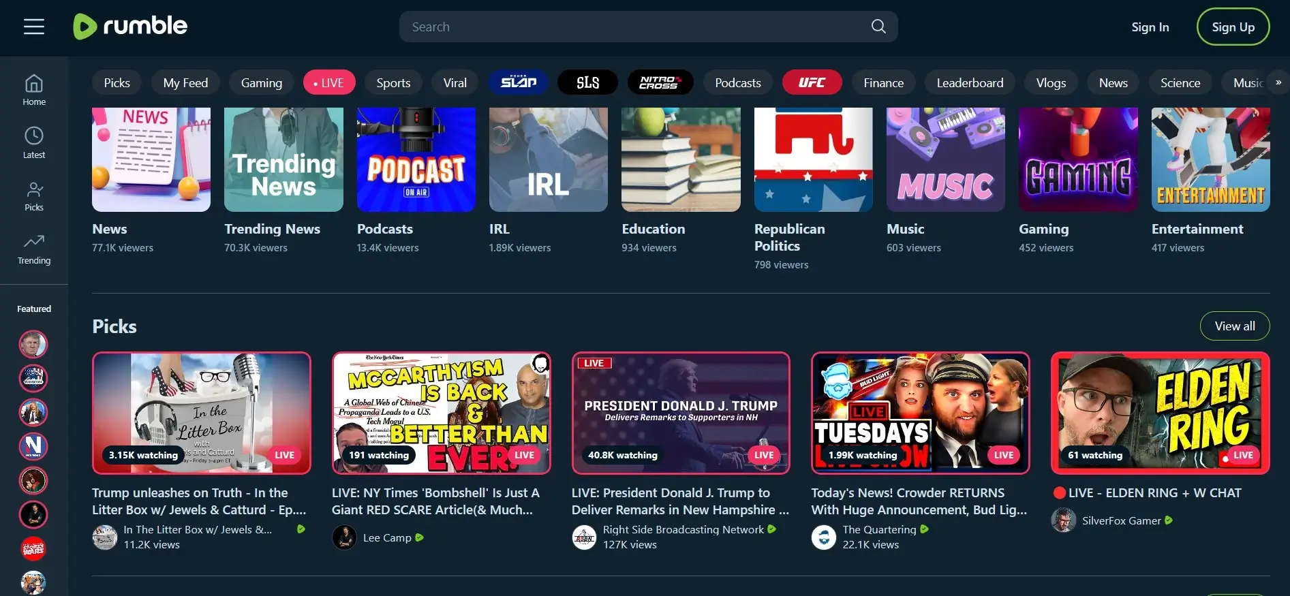
Task: Open Picks in sidebar
Action: point(34,195)
